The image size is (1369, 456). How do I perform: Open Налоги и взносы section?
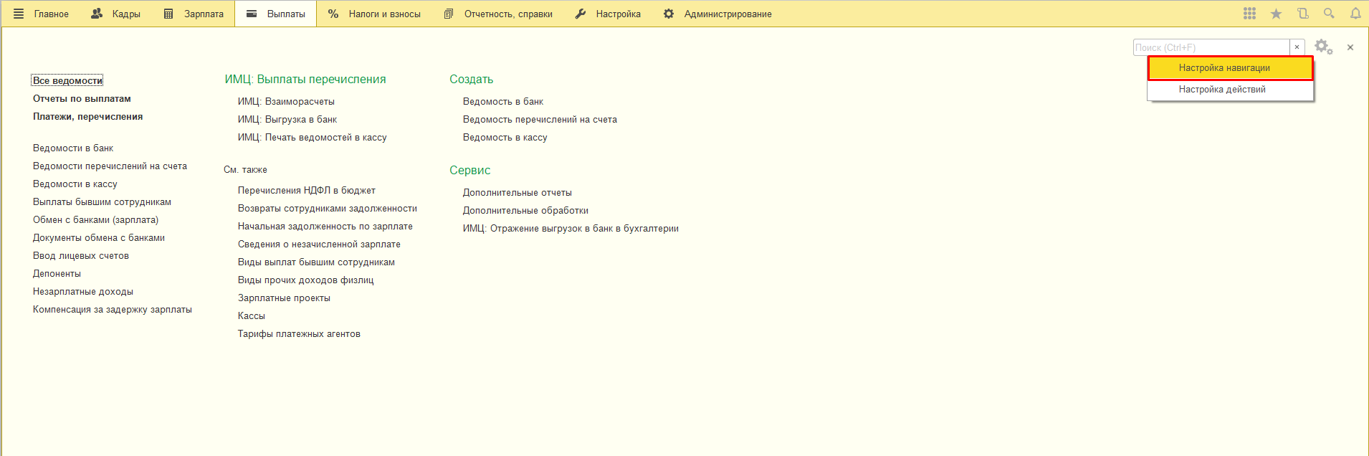pos(374,14)
